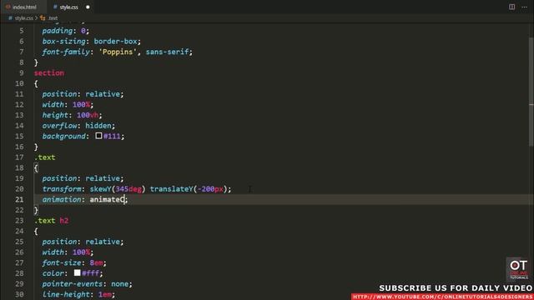The width and height of the screenshot is (534, 300).
Task: Click 'overflow: hidden' on line 14
Action: click(x=78, y=126)
